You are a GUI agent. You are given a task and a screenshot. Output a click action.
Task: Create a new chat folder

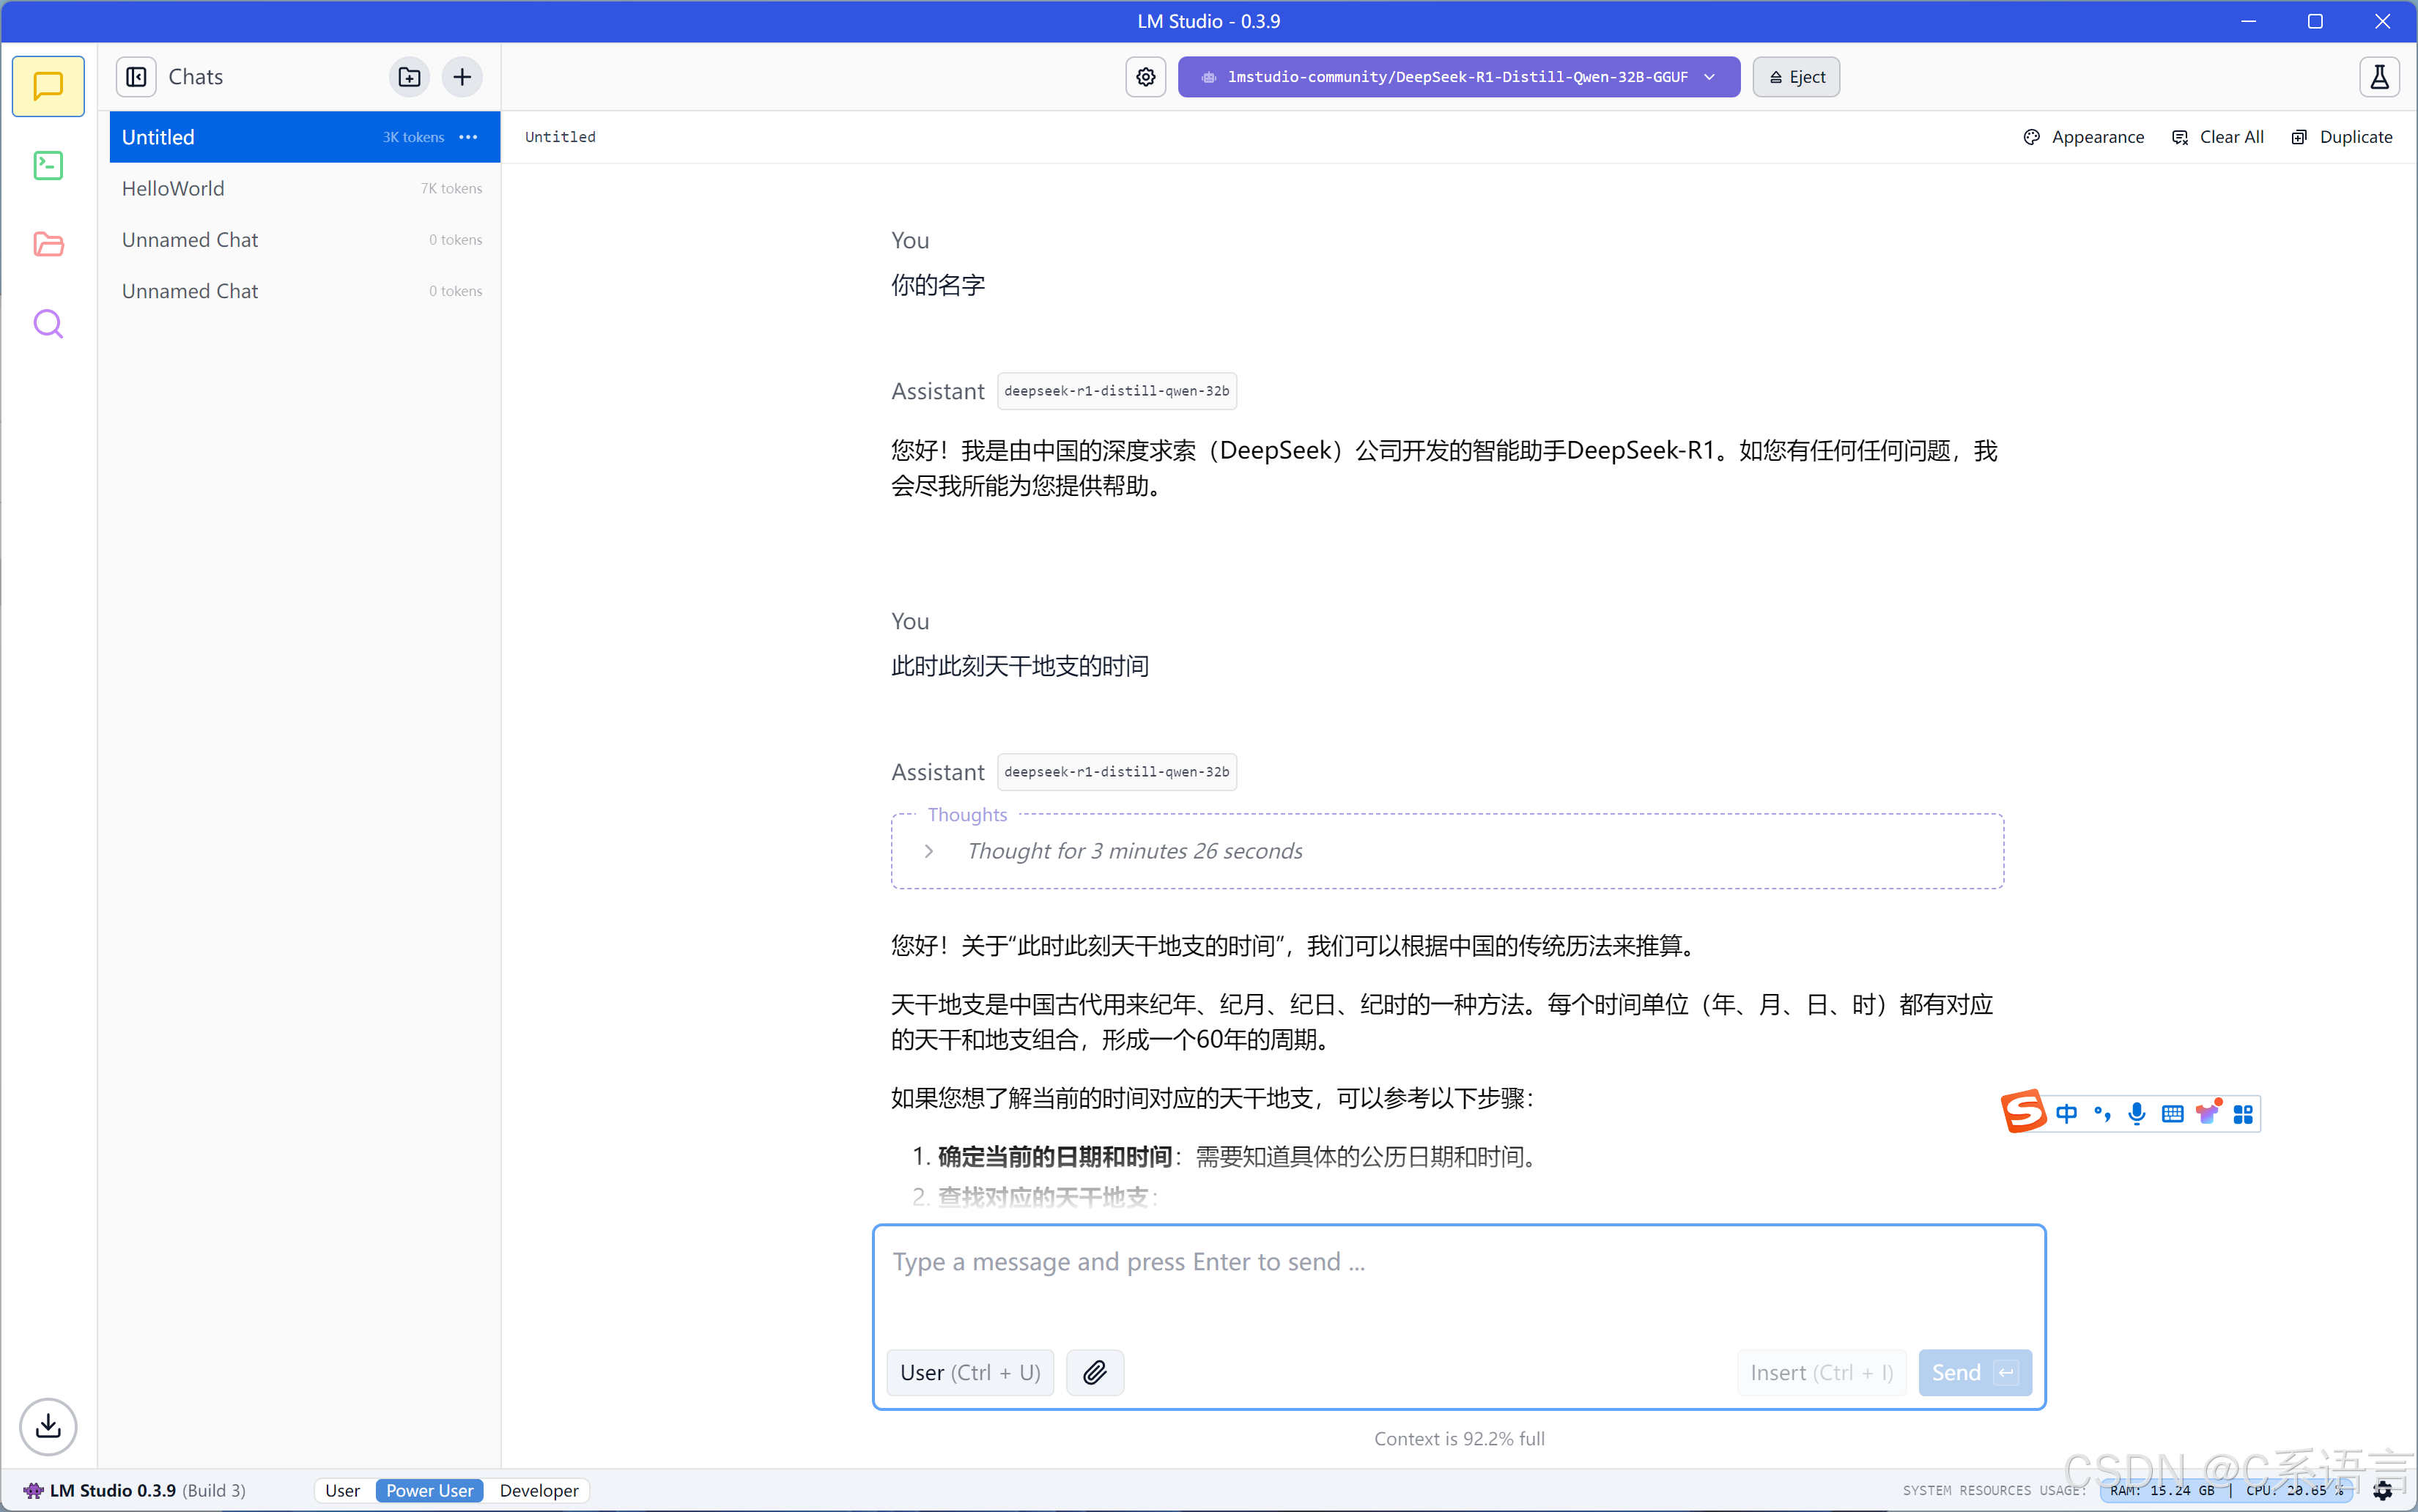point(409,77)
